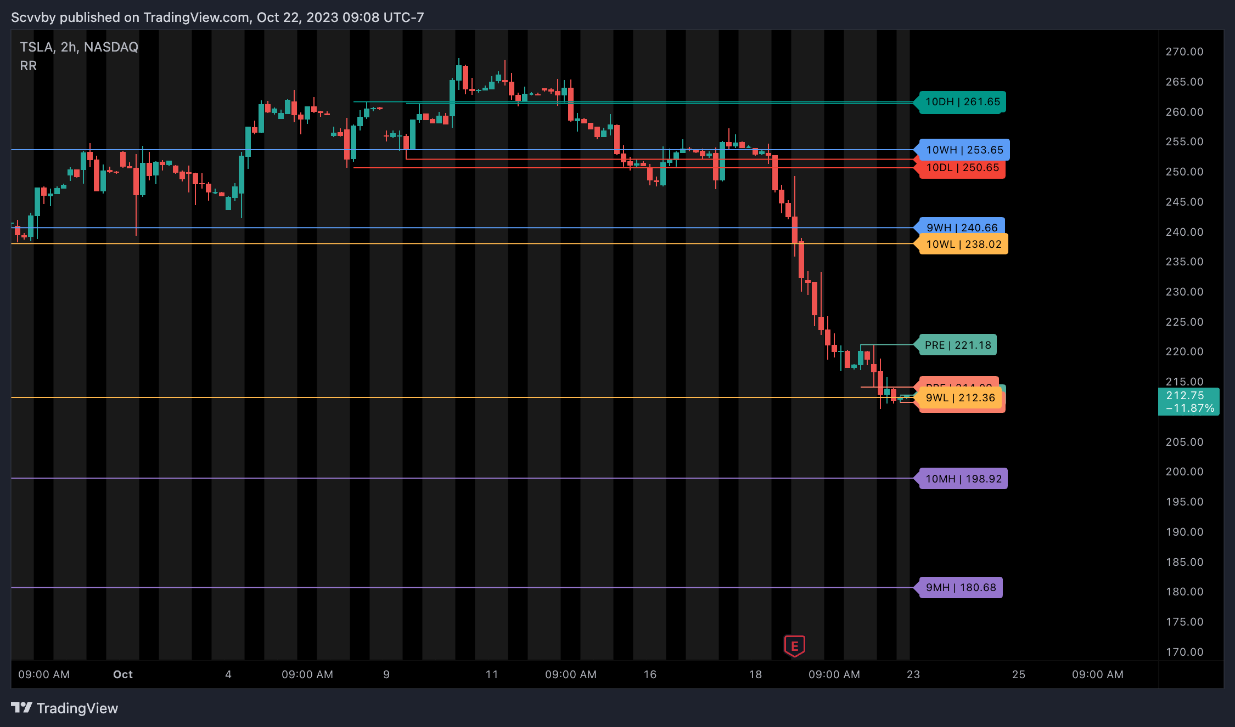Click the 200.00 price axis value
The image size is (1235, 727).
pos(1185,472)
